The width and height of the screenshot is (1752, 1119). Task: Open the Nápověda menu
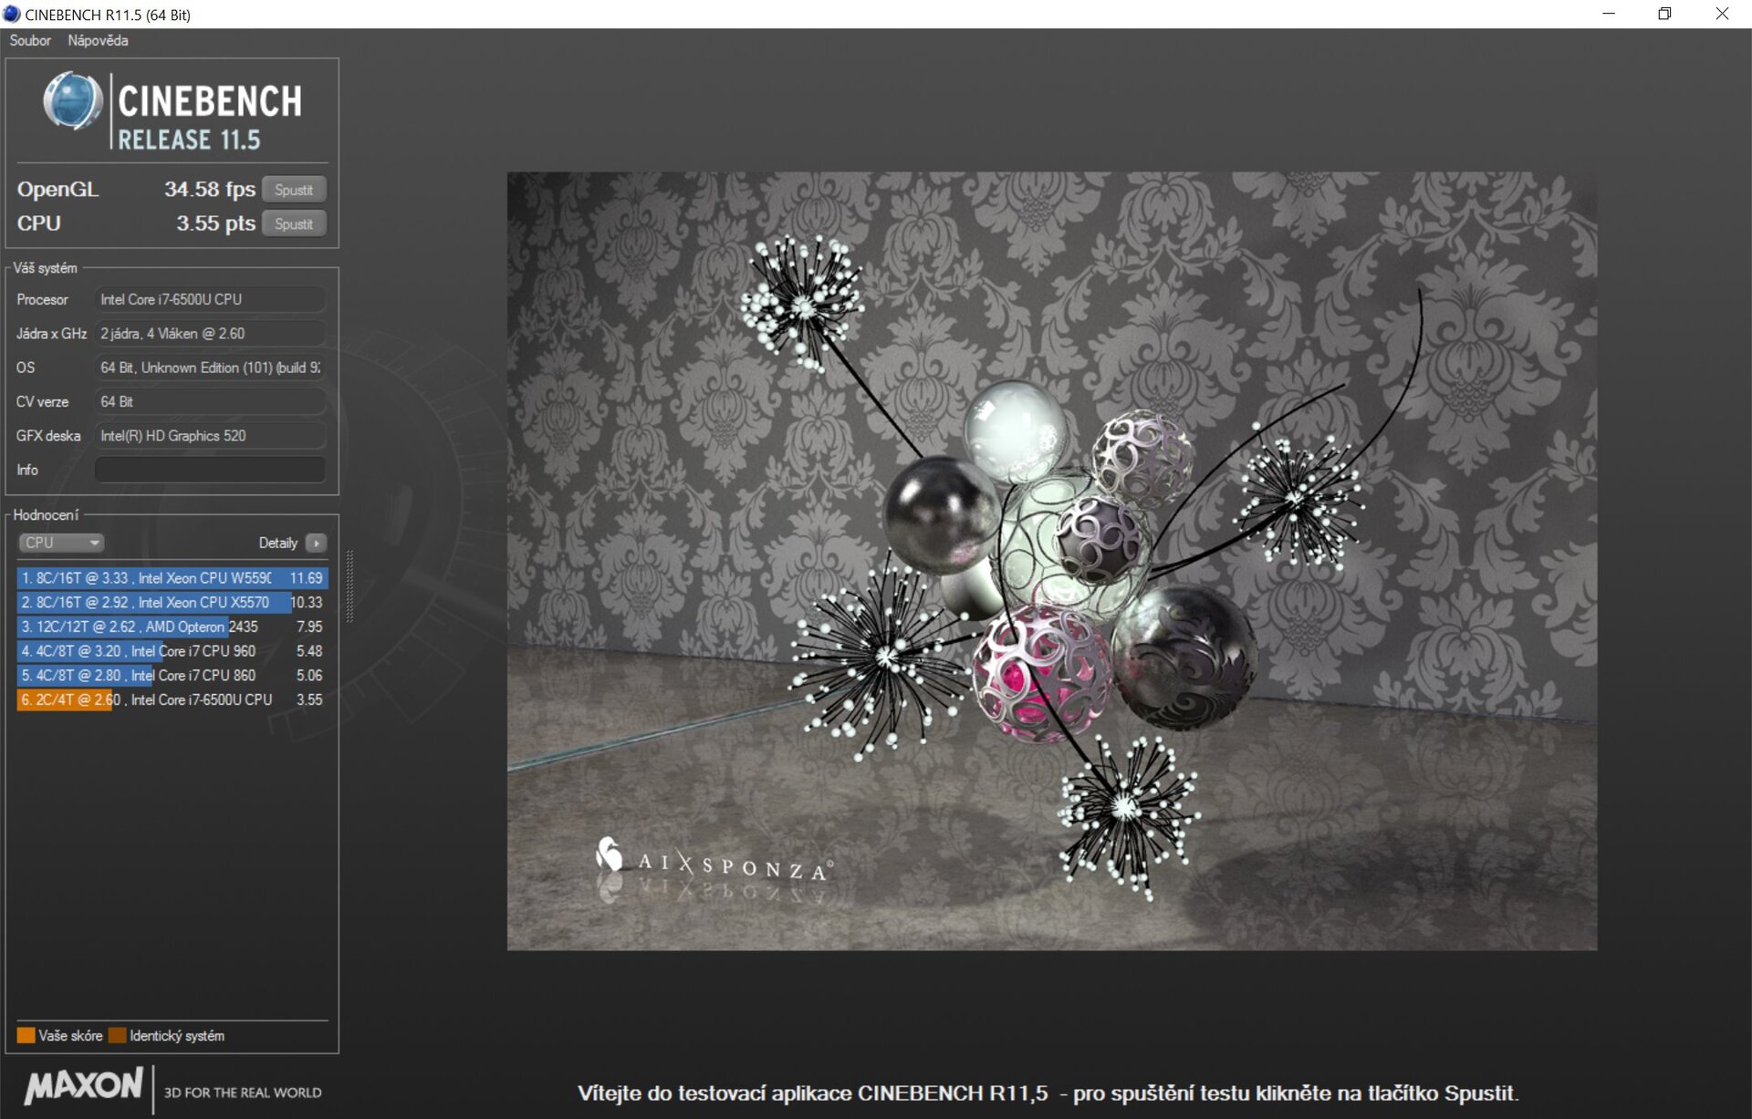click(x=98, y=40)
